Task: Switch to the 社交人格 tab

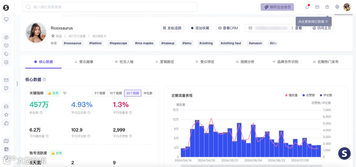Action: [124, 62]
